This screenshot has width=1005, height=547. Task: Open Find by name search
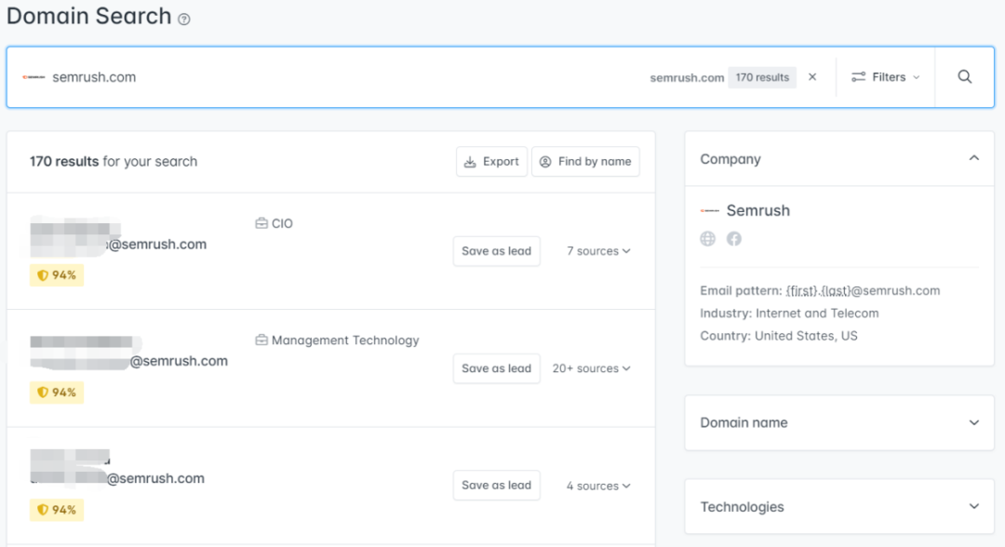(585, 161)
